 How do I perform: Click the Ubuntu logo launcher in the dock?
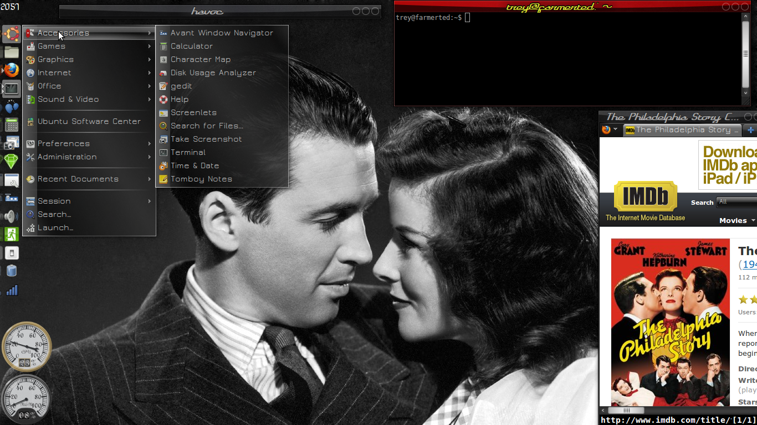[x=11, y=34]
